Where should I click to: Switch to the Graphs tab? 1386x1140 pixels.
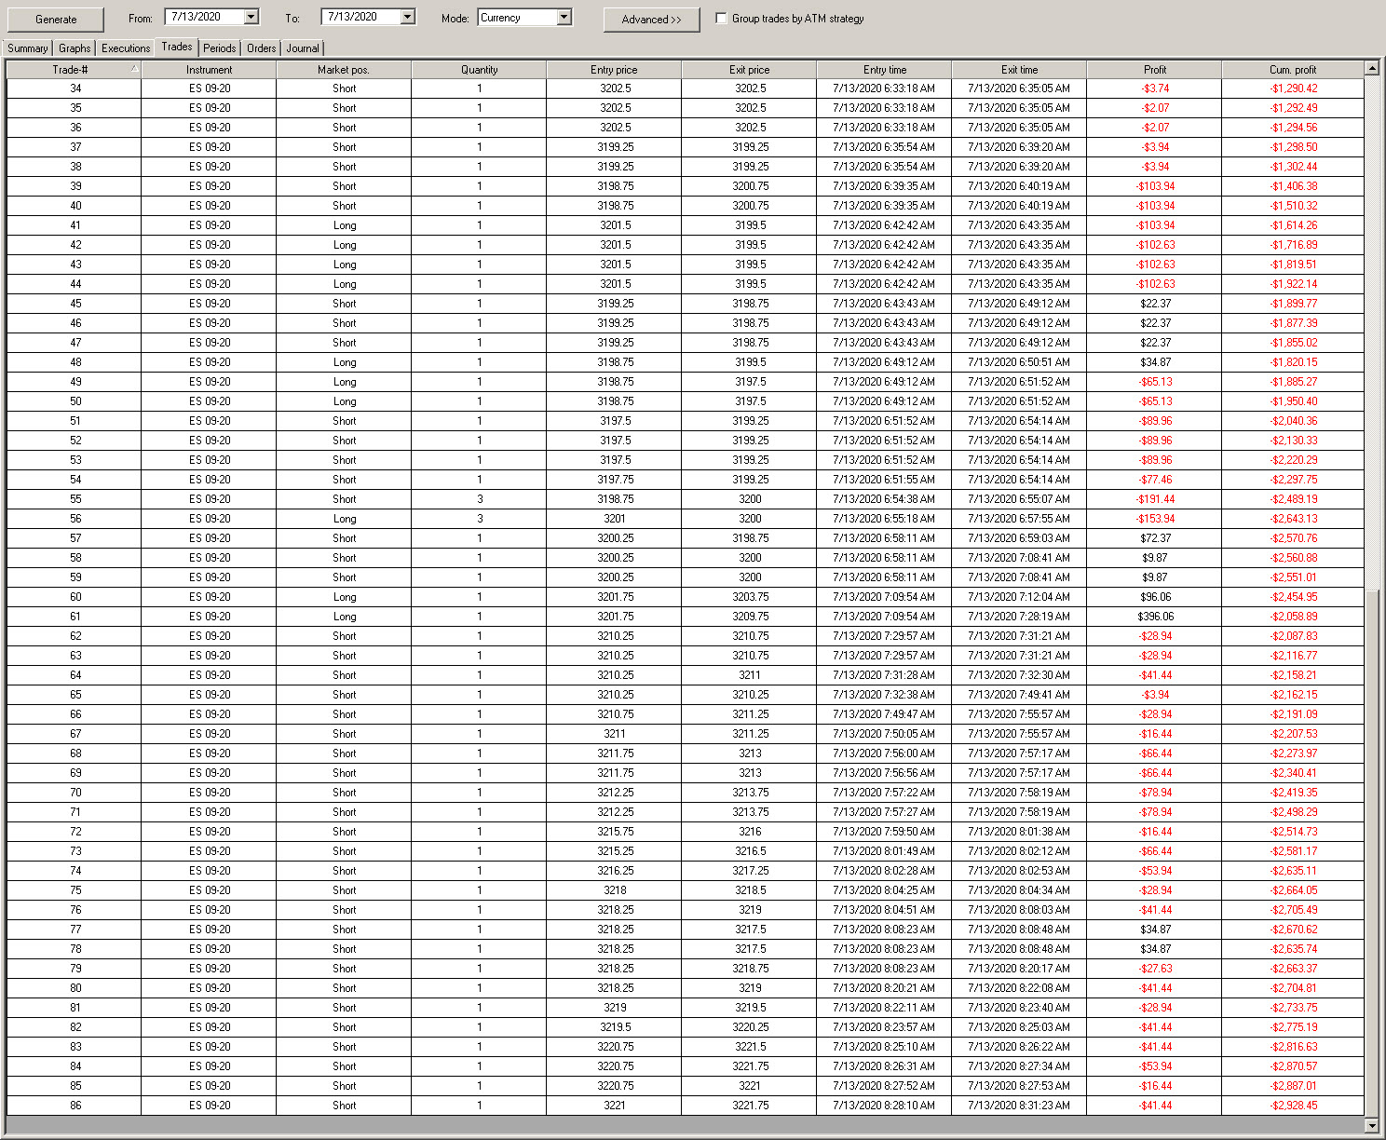click(75, 48)
